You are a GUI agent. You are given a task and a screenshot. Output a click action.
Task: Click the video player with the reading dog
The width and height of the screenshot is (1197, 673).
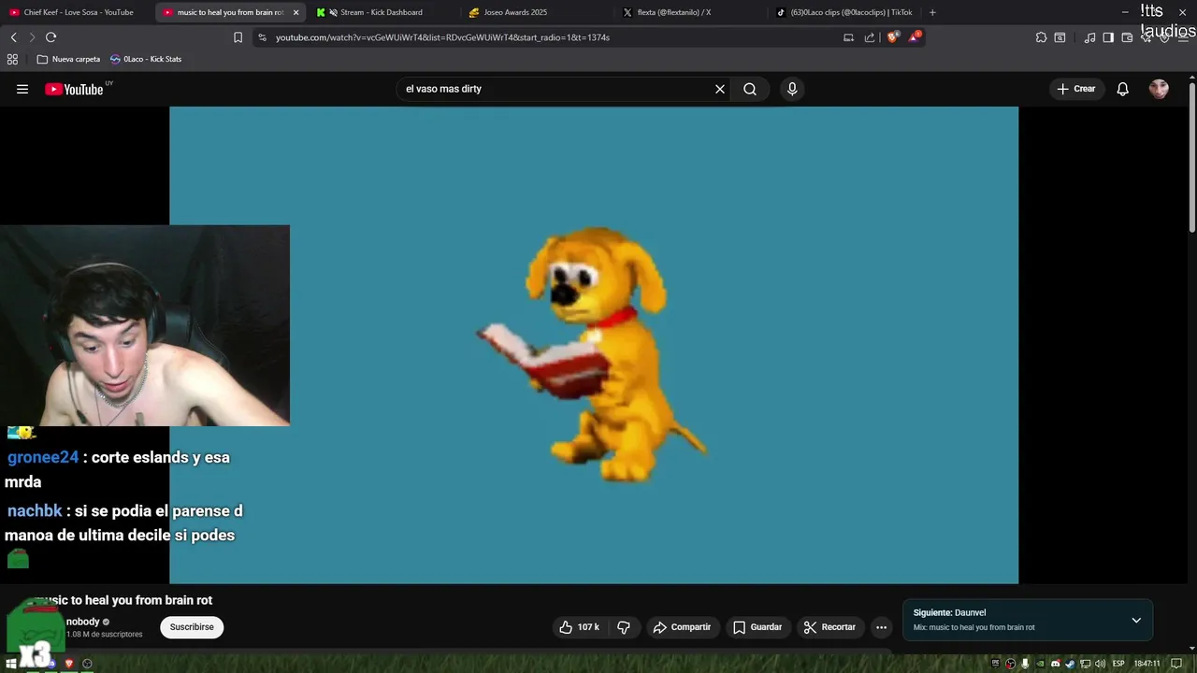click(594, 345)
